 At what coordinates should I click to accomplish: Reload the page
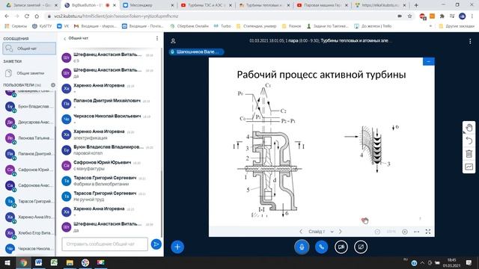tap(27, 16)
